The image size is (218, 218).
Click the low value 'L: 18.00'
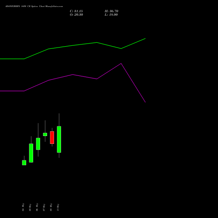tap(111, 15)
